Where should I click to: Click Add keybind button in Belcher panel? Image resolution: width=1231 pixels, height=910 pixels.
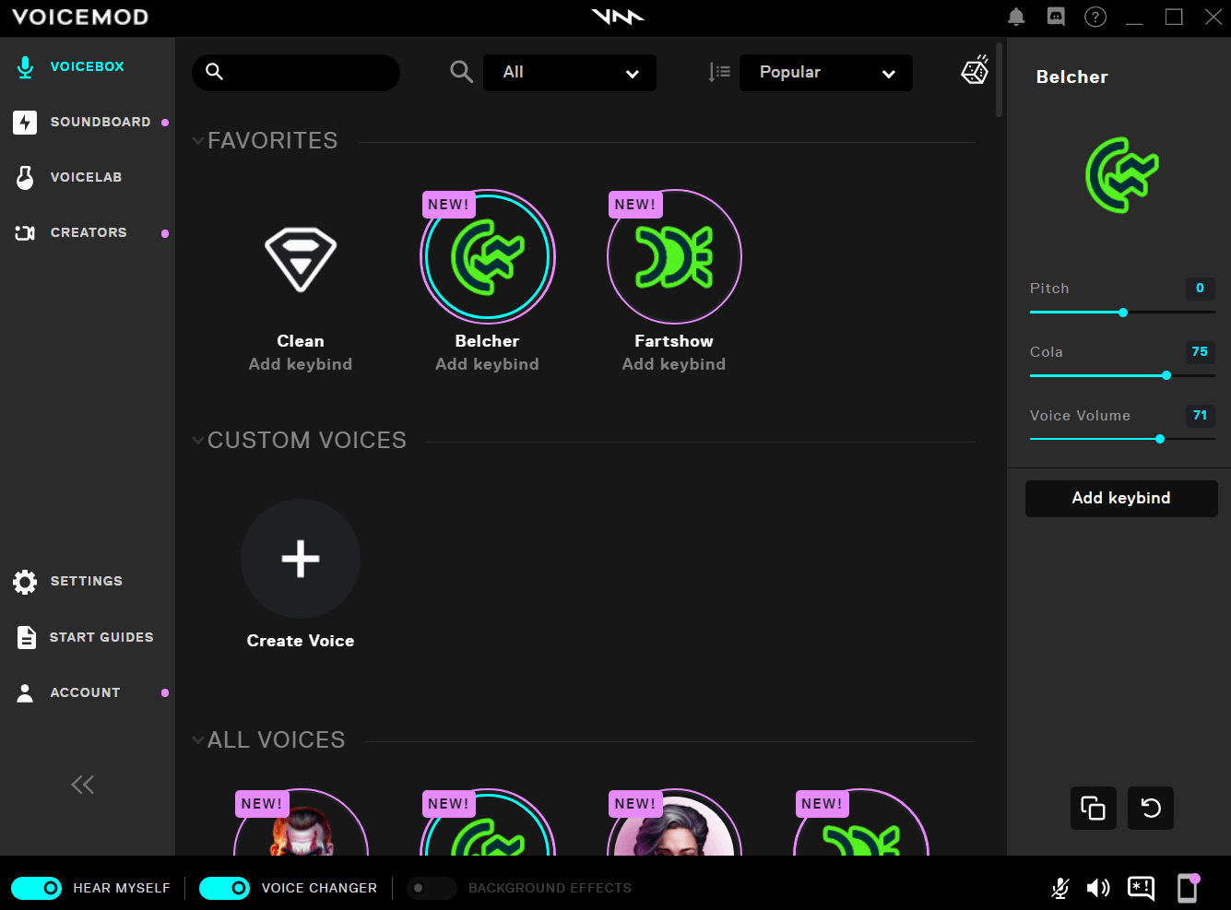(x=1121, y=498)
